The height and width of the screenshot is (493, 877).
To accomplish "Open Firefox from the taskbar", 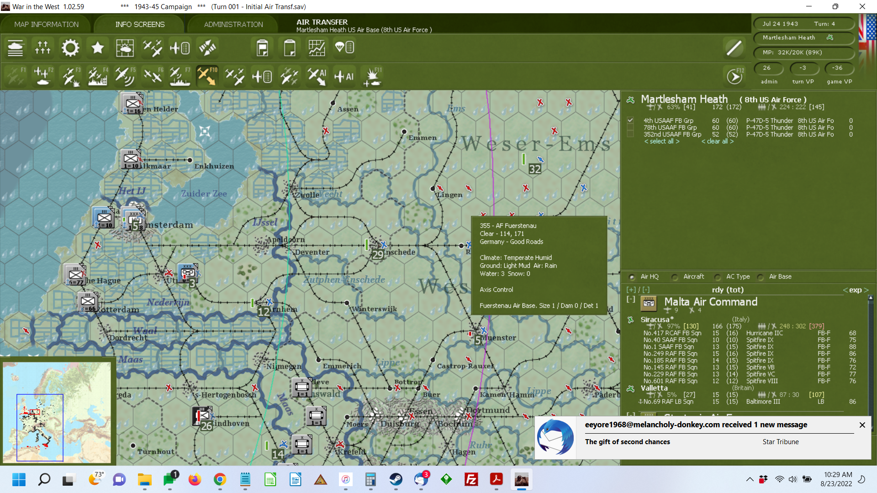I will coord(195,480).
